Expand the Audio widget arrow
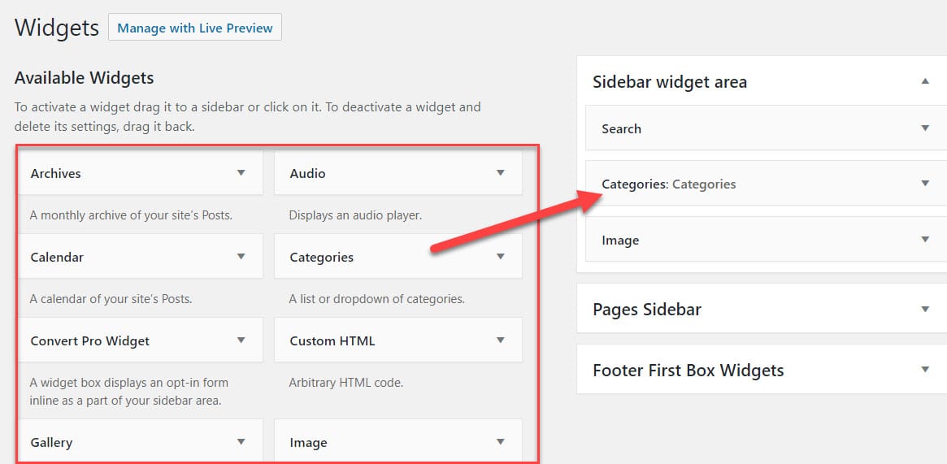 tap(500, 173)
